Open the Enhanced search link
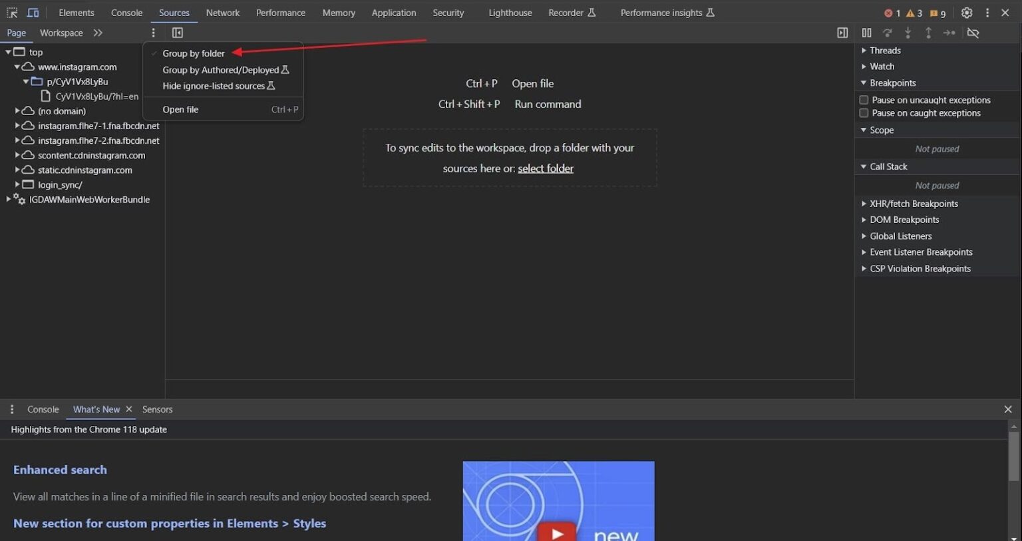The height and width of the screenshot is (541, 1022). 60,470
